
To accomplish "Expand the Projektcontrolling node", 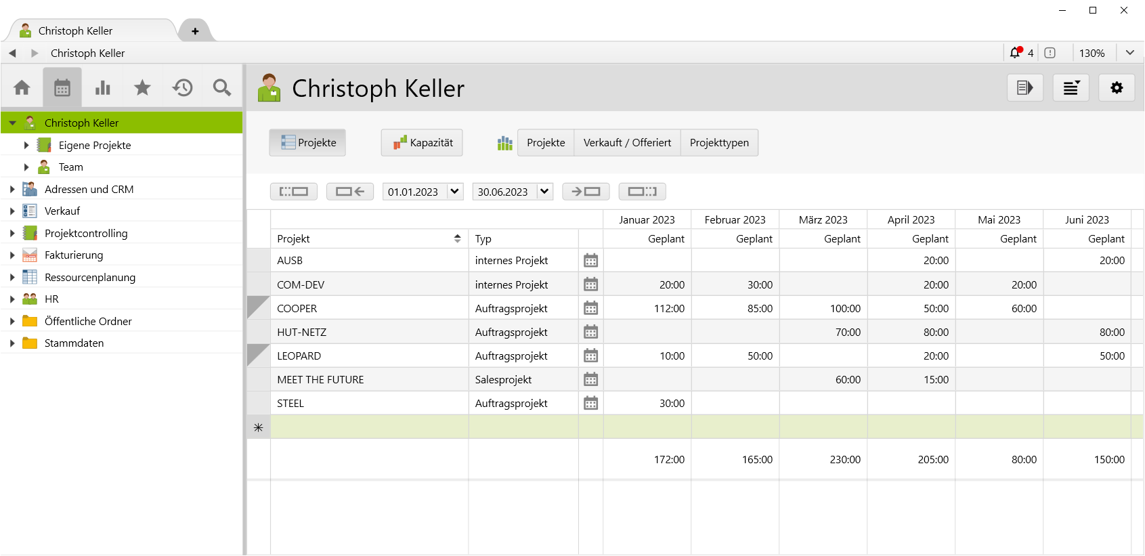I will tap(12, 233).
